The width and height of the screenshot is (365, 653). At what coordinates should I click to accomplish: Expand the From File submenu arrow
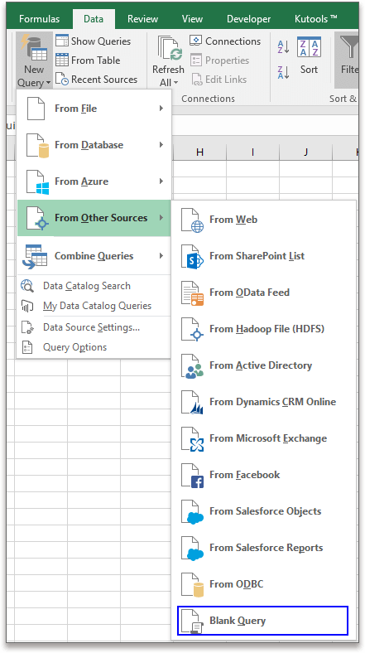coord(161,109)
